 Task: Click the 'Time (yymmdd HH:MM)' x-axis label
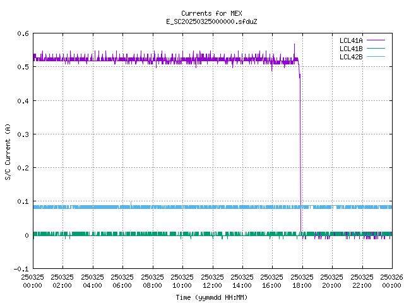pos(211,297)
